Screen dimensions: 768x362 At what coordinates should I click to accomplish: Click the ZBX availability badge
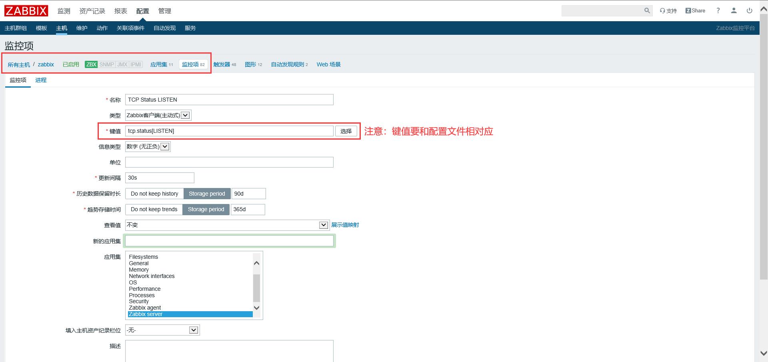click(91, 64)
